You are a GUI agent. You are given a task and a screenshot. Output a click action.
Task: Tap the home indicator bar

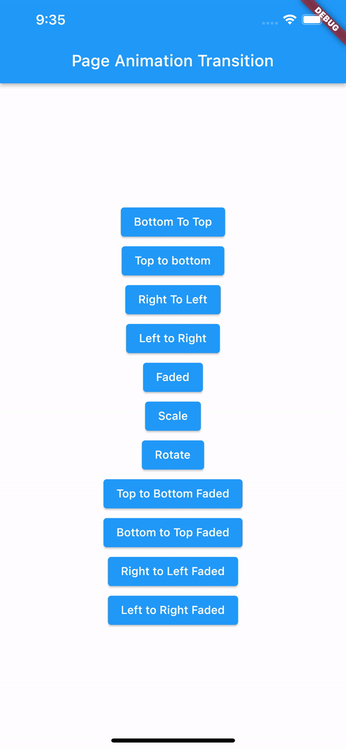pyautogui.click(x=173, y=740)
